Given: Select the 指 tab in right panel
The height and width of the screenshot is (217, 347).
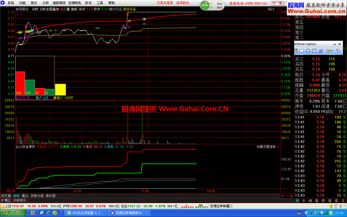Looking at the screenshot, I should [330, 200].
